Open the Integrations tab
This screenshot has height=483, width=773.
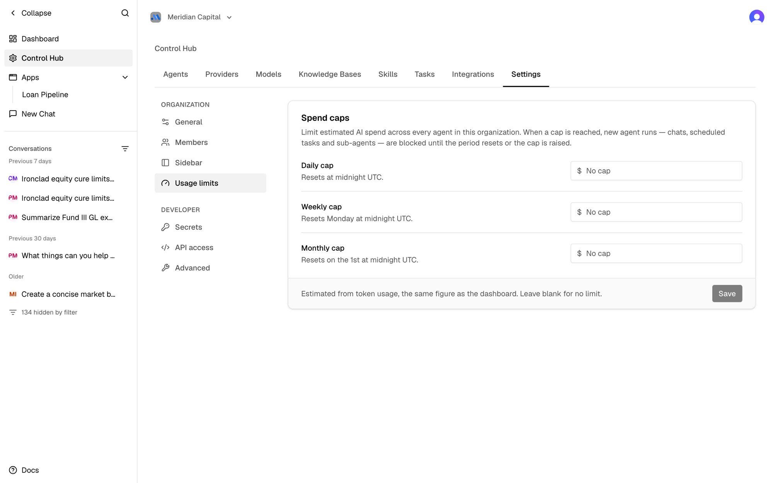[473, 74]
